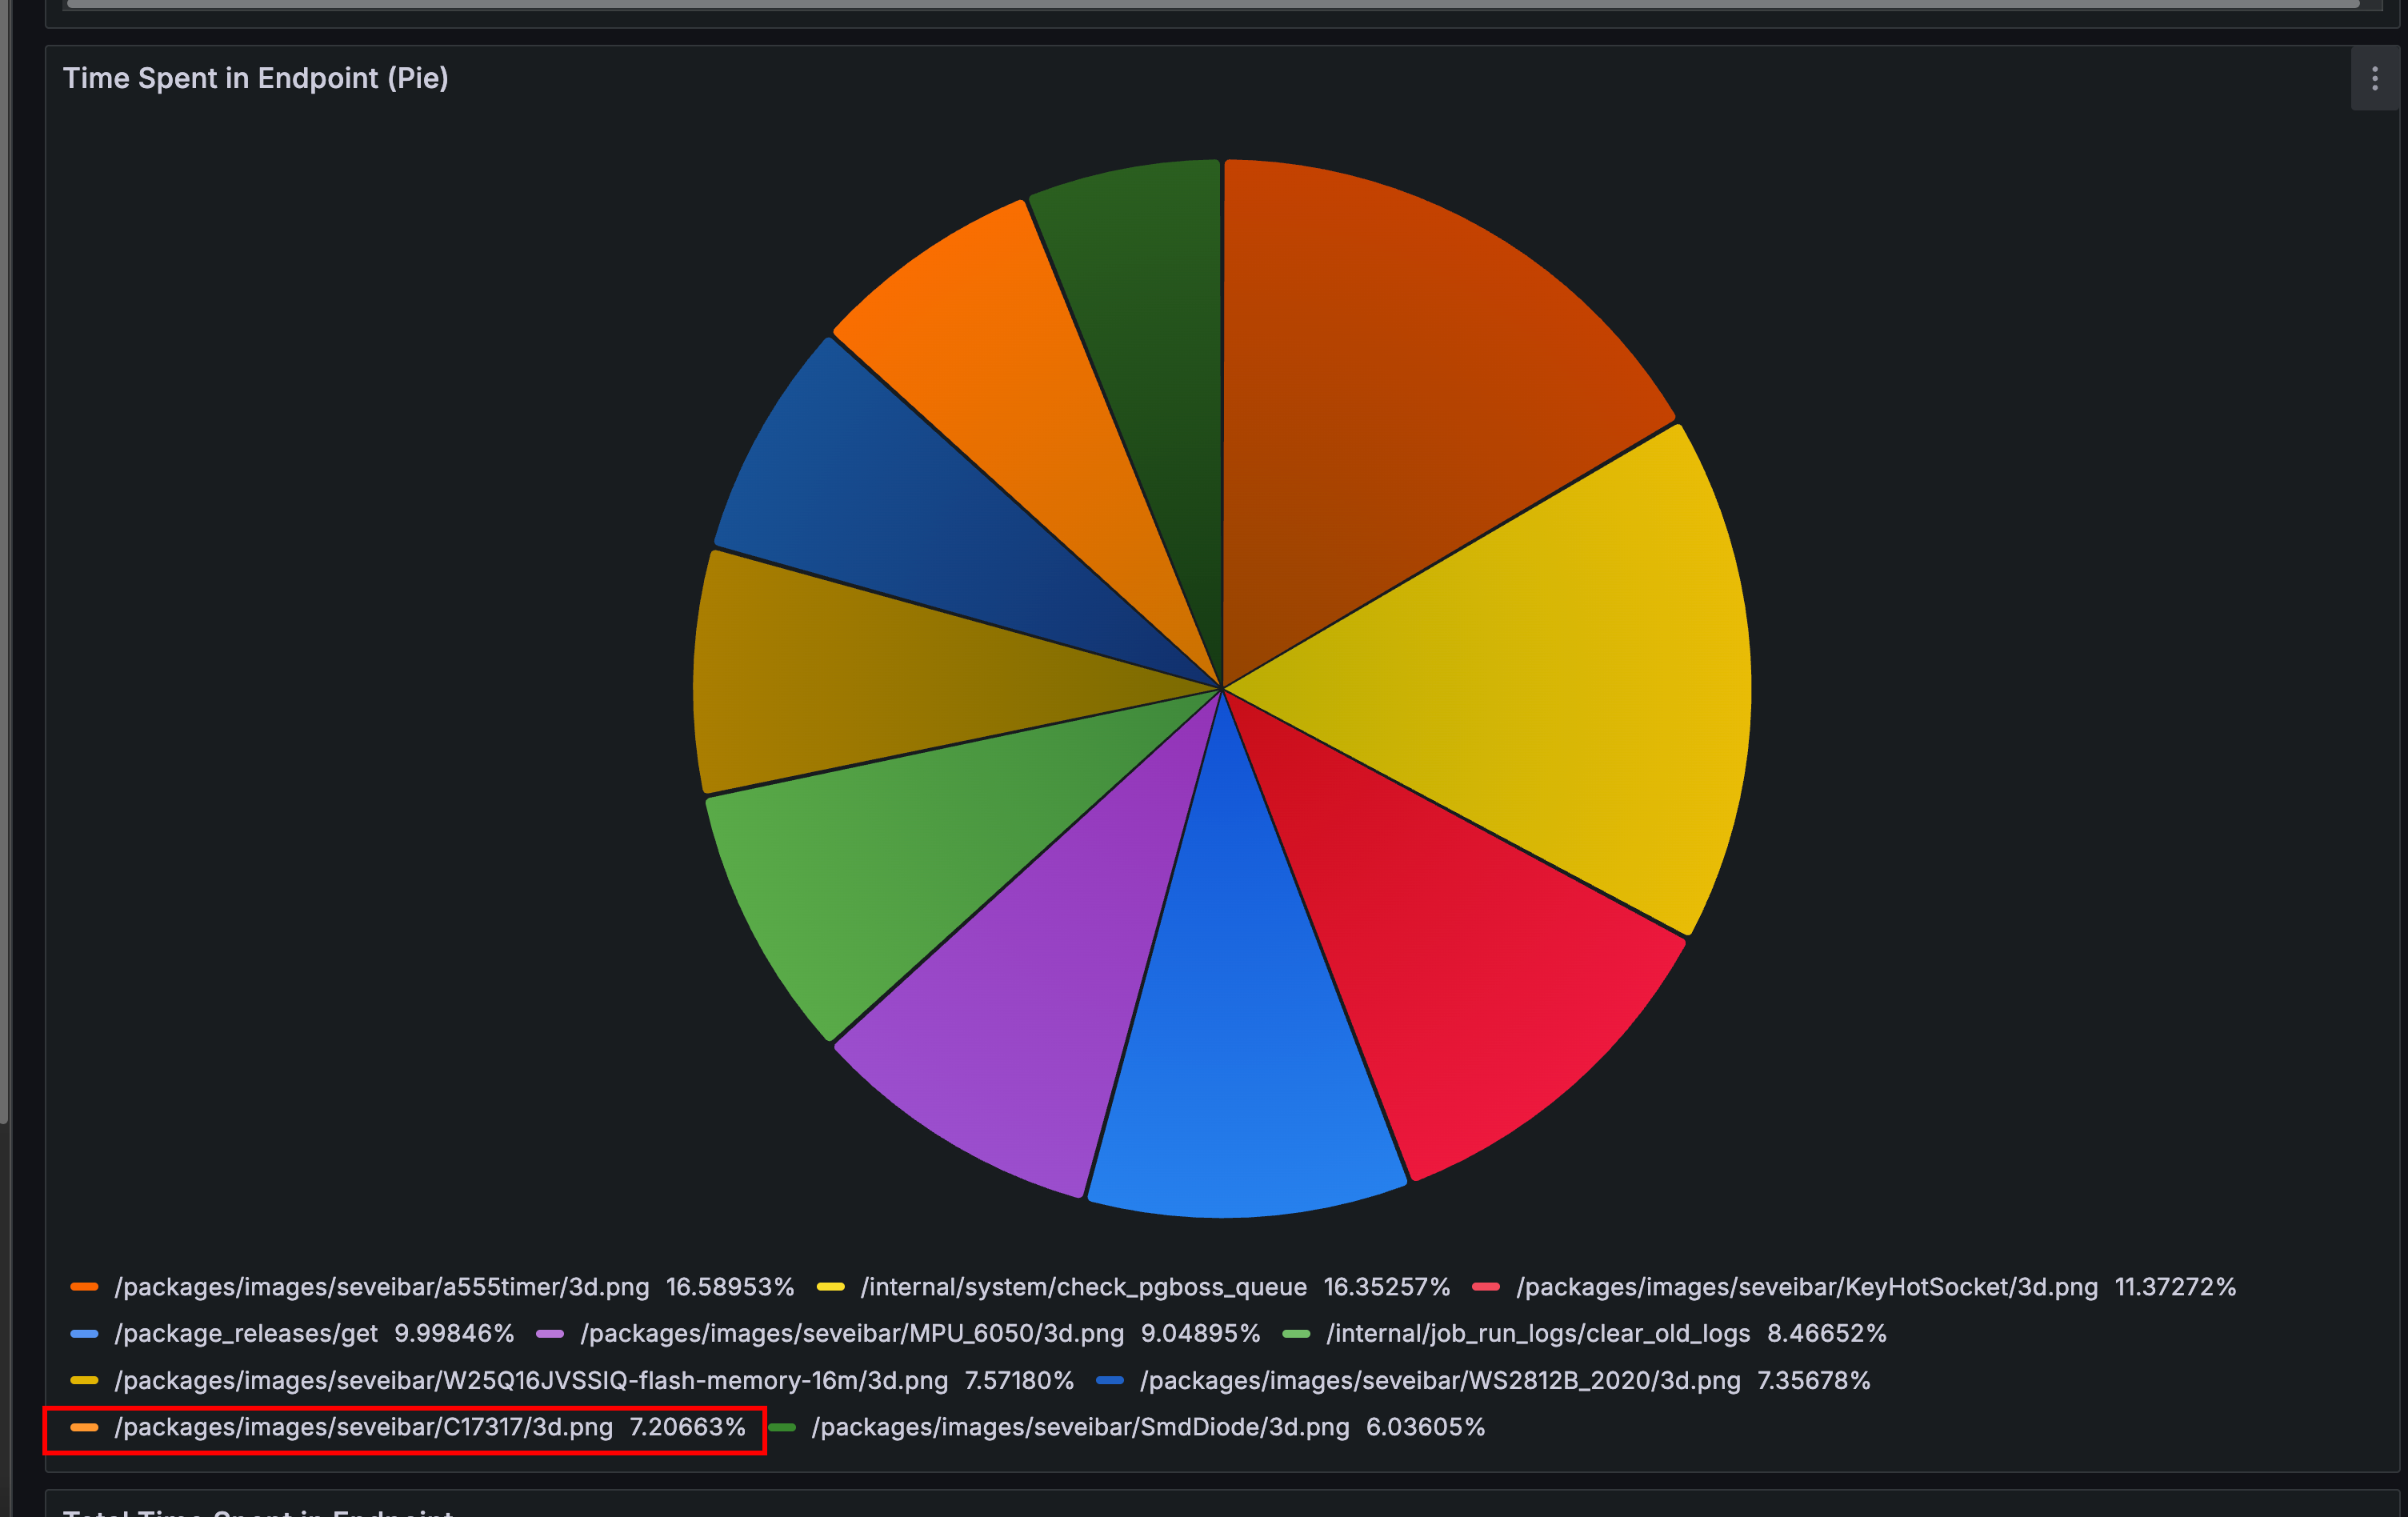This screenshot has width=2408, height=1517.
Task: Select the /package_releases/get legend entry
Action: coord(246,1334)
